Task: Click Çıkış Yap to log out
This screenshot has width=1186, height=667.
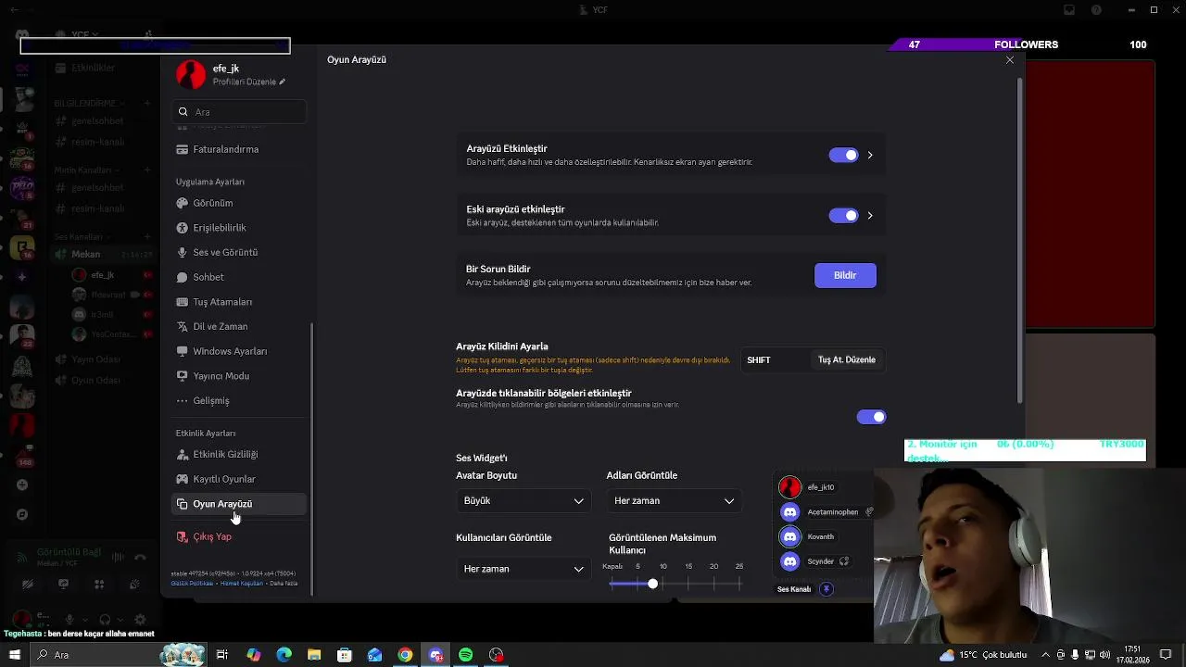Action: (x=239, y=536)
